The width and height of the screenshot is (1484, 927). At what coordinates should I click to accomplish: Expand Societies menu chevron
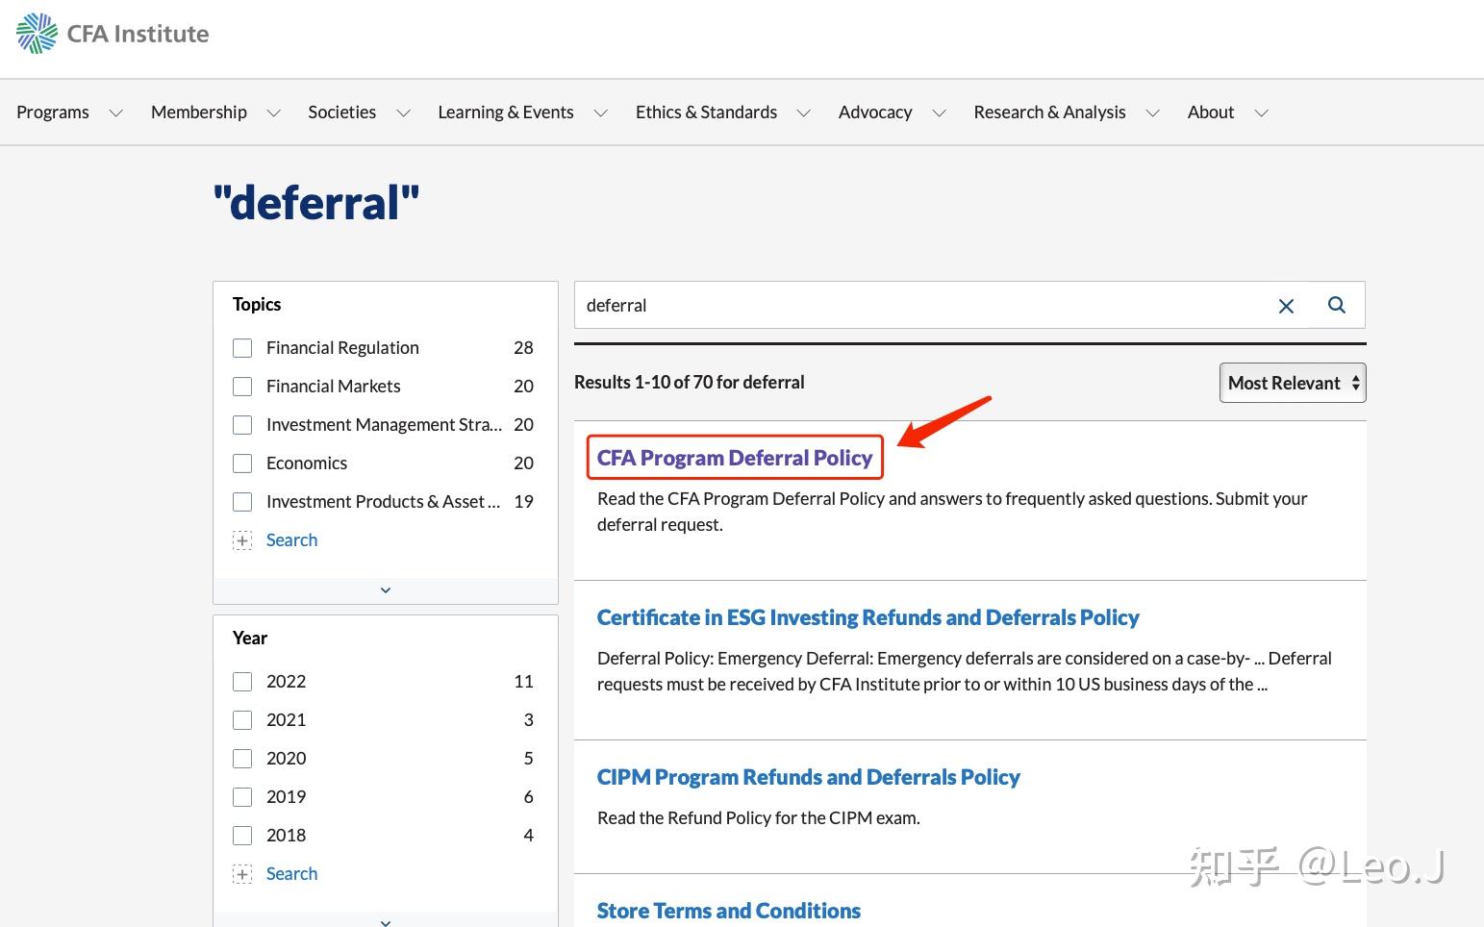(x=404, y=113)
